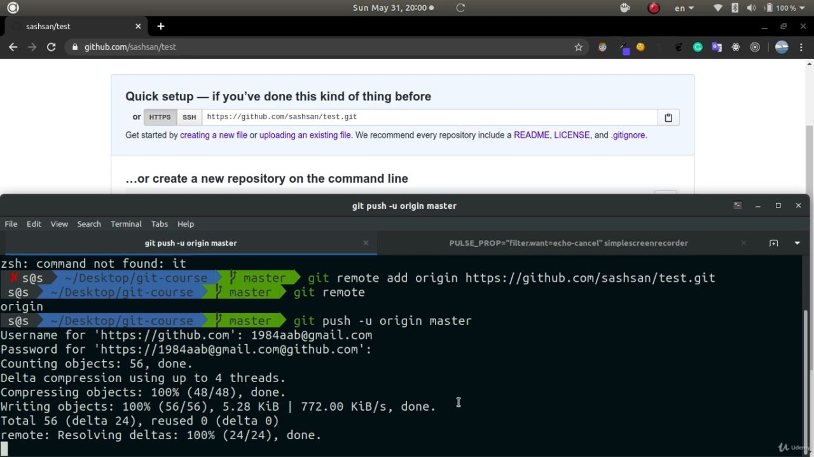The image size is (814, 457).
Task: Open the Google Translate extension
Action: (717, 47)
